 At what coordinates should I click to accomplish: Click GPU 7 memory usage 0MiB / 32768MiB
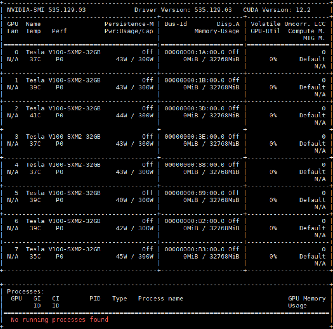(x=211, y=257)
